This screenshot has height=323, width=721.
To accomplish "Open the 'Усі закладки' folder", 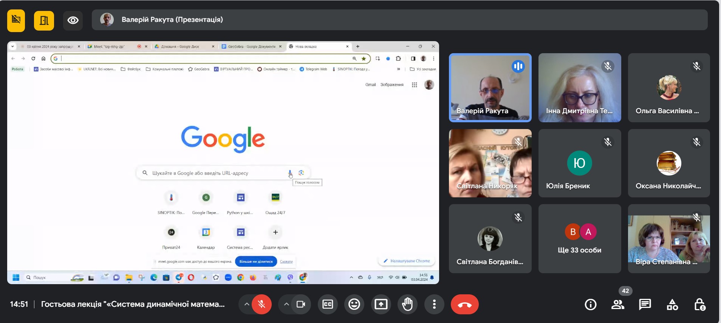I will point(423,69).
